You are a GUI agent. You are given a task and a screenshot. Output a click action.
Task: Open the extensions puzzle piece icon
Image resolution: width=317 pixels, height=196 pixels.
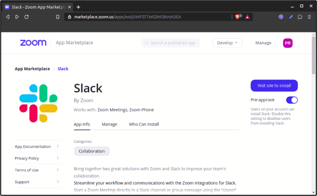point(300,17)
